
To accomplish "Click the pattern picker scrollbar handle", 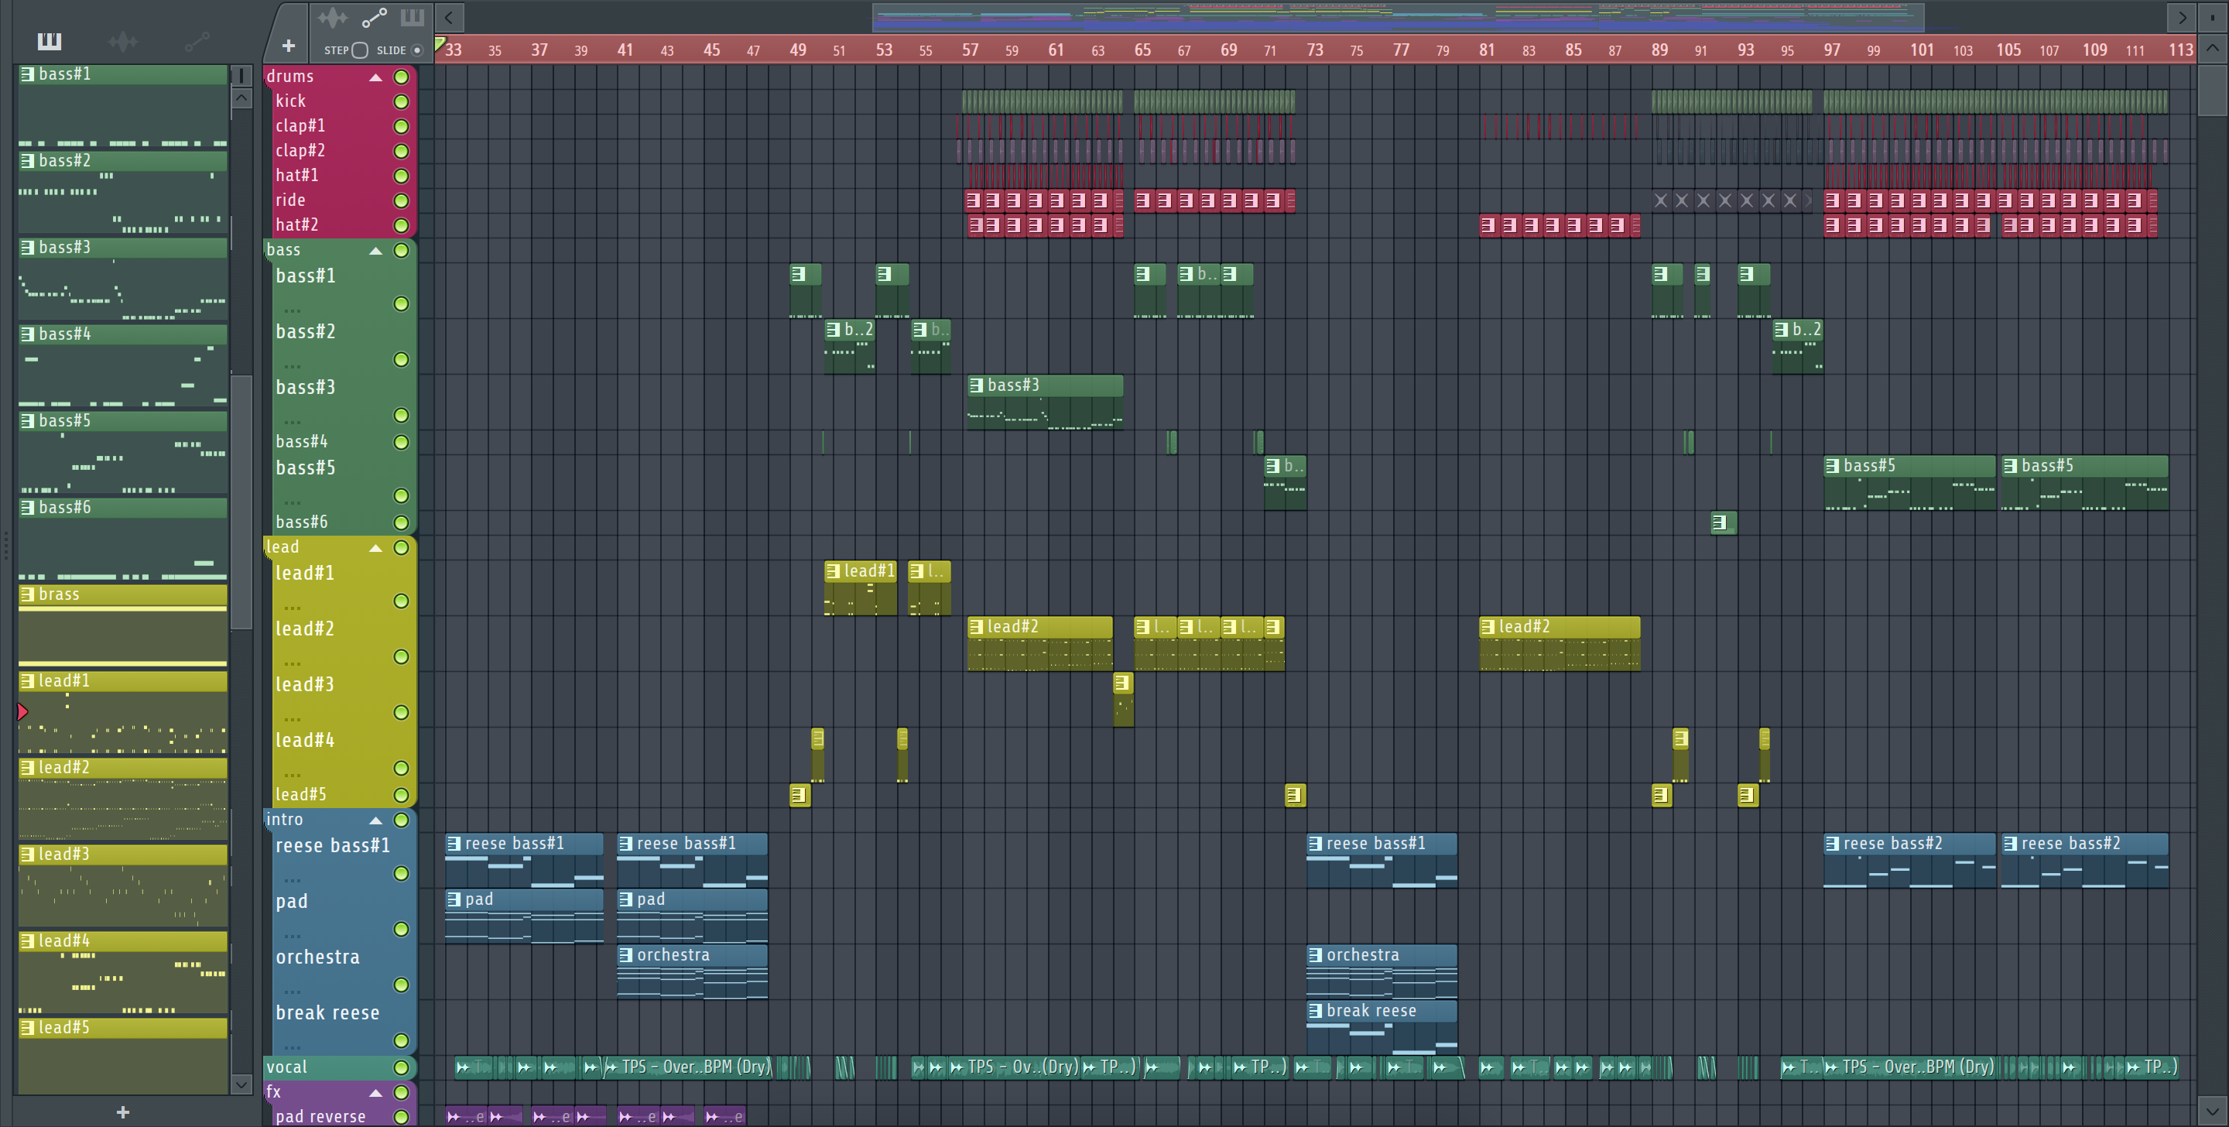I will (x=242, y=502).
